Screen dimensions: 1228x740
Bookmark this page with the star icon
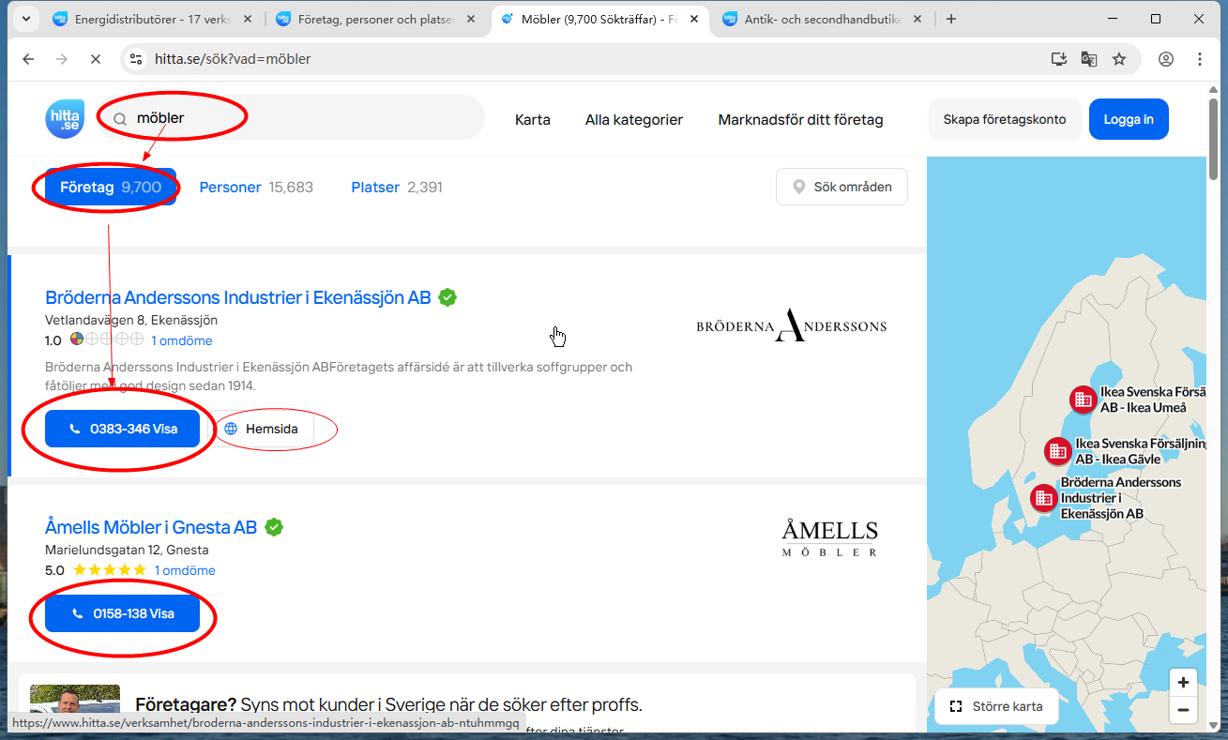point(1119,59)
